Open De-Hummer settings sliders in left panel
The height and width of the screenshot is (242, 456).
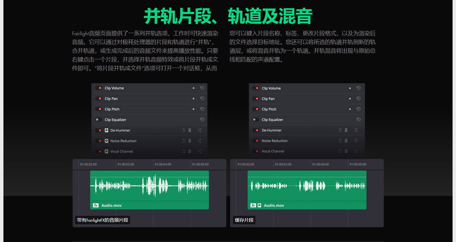coord(200,130)
